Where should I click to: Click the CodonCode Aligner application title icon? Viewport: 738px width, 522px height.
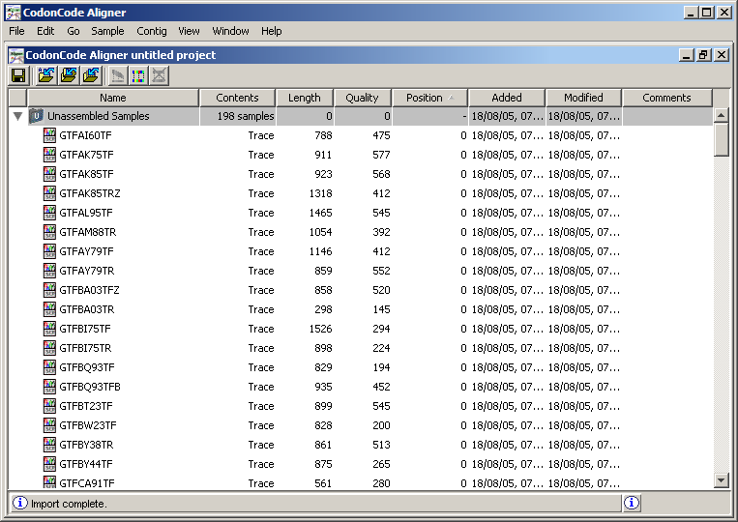pyautogui.click(x=14, y=13)
